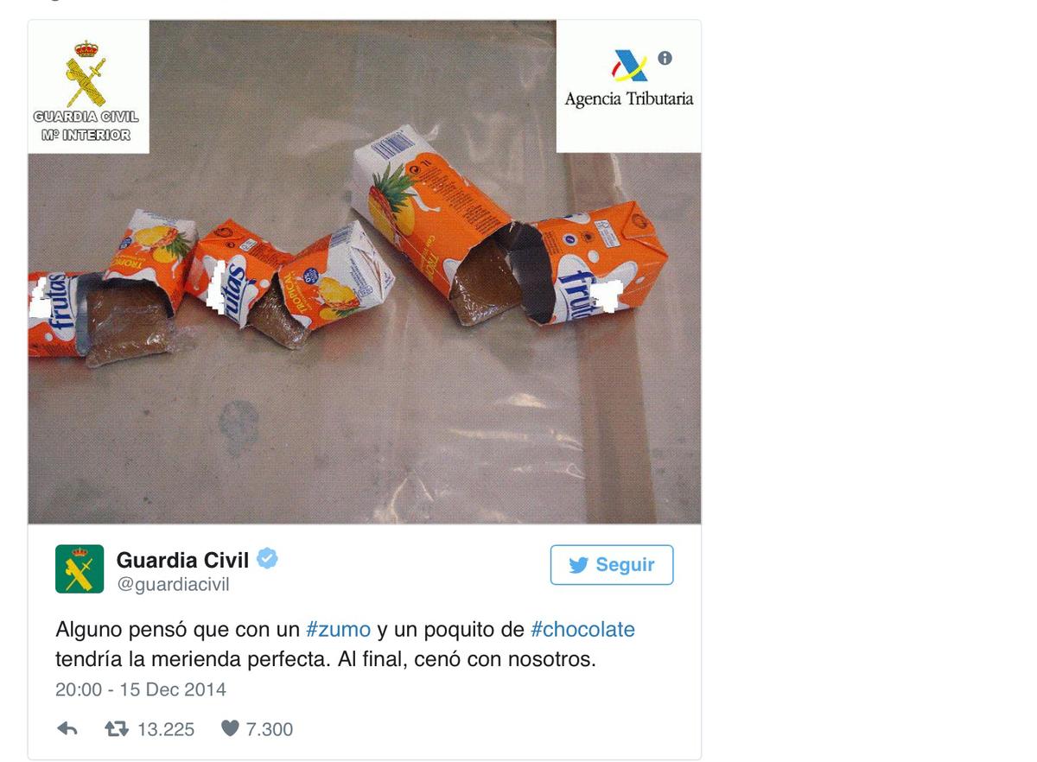Click the Agencia Tributaria text label
The height and width of the screenshot is (762, 1037).
(x=629, y=99)
